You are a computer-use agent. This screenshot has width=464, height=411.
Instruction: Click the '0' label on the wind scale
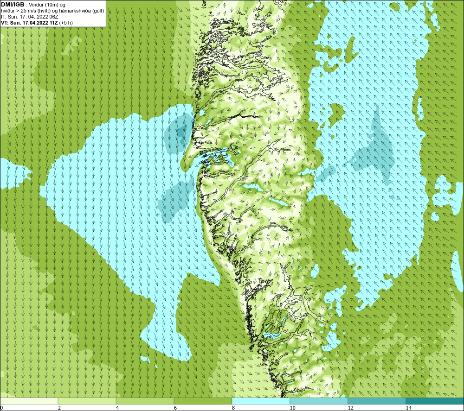[1, 408]
